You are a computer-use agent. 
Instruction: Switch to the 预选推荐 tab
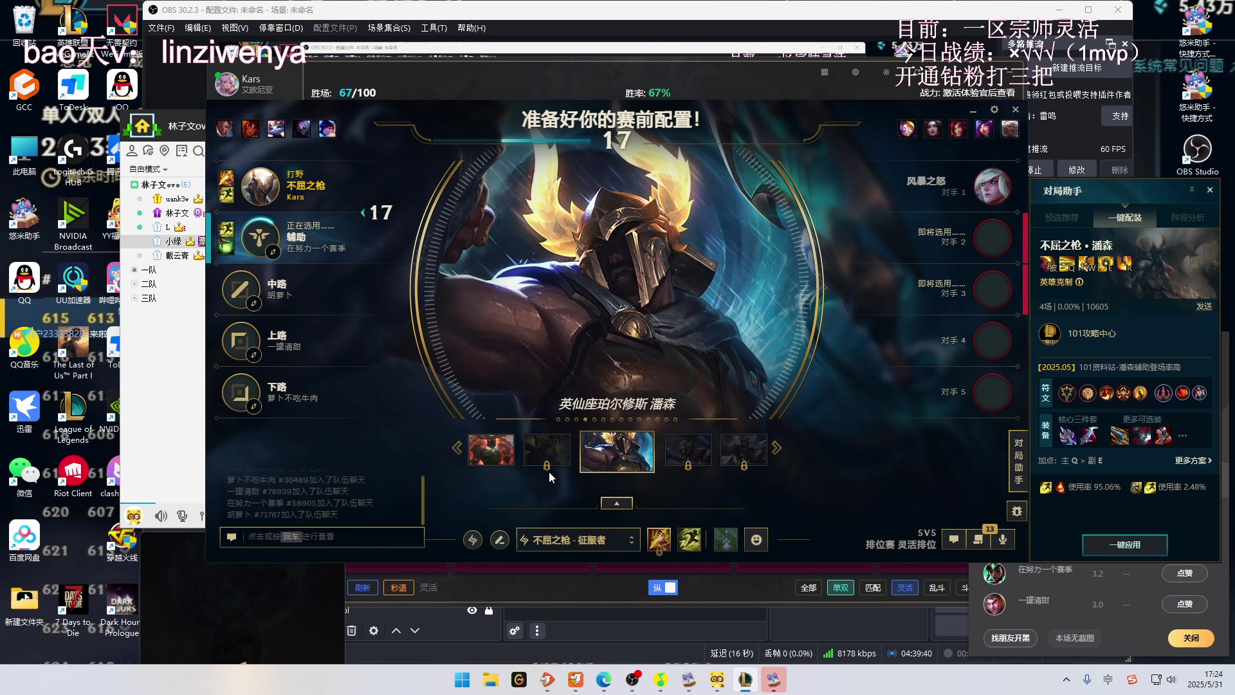pyautogui.click(x=1062, y=218)
